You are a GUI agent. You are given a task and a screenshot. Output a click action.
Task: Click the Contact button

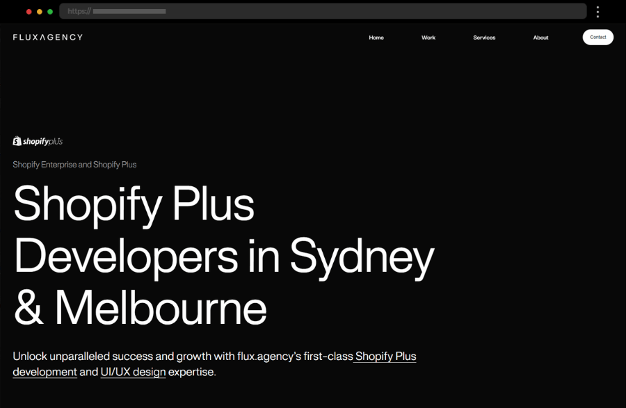597,37
